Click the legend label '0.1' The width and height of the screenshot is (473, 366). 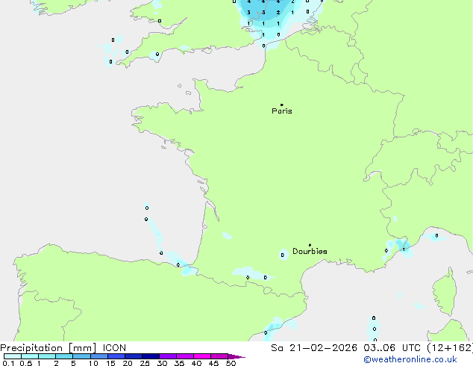tap(8, 363)
